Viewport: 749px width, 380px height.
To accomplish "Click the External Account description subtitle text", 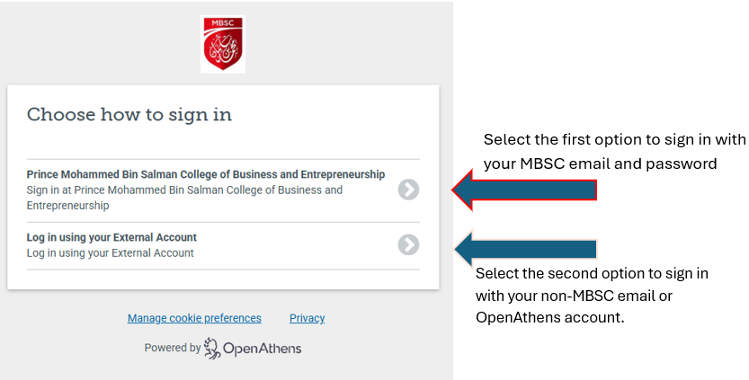I will point(111,253).
